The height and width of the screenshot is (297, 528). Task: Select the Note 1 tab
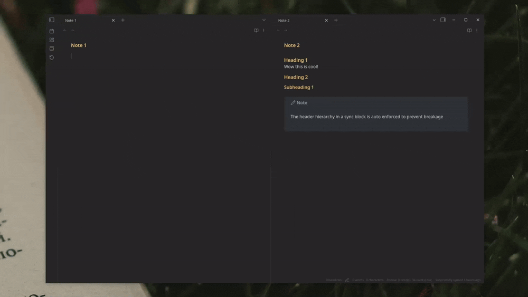[x=79, y=21]
